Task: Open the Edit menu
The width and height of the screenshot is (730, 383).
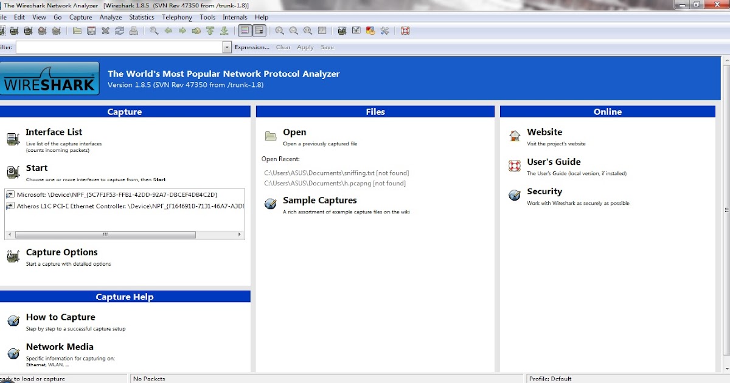Action: (x=19, y=18)
